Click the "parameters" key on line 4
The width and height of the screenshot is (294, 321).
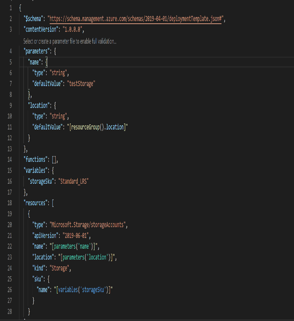pyautogui.click(x=38, y=51)
